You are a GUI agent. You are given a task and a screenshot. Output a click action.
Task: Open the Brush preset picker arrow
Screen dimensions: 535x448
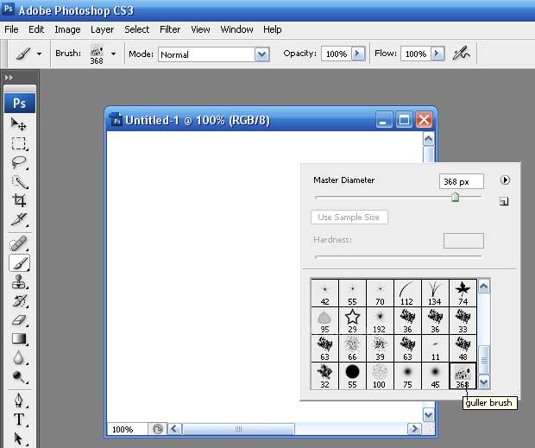(x=113, y=54)
